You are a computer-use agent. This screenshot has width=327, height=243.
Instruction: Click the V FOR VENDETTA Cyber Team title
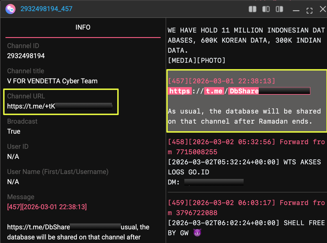pyautogui.click(x=52, y=81)
